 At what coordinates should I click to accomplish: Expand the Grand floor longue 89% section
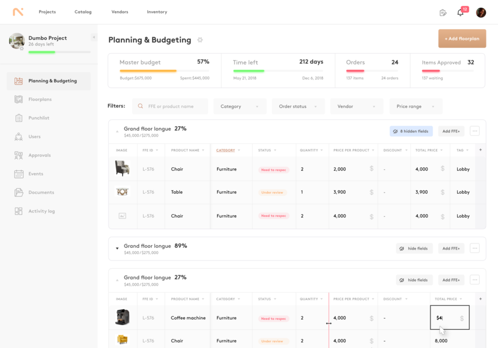117,248
